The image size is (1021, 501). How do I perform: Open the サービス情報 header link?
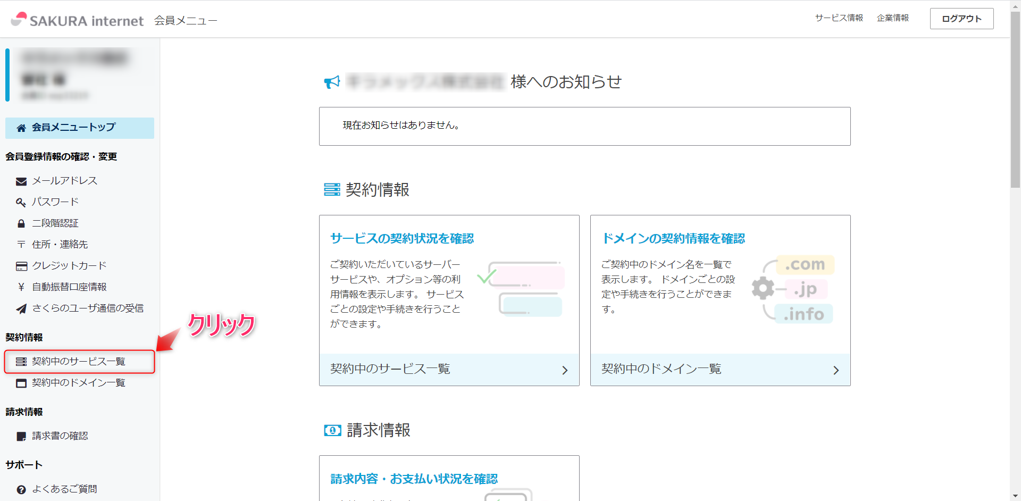click(x=839, y=18)
